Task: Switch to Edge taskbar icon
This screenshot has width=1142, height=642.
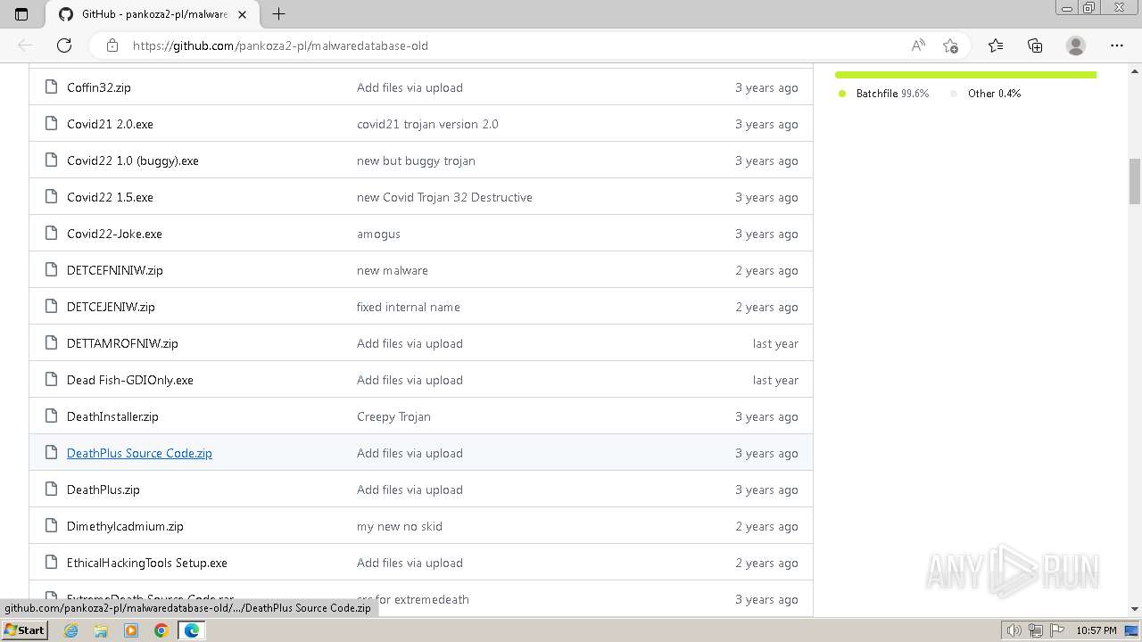Action: point(192,630)
